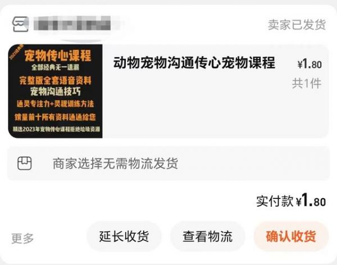Open the seller's shop via store icon
The width and height of the screenshot is (337, 265).
20,24
